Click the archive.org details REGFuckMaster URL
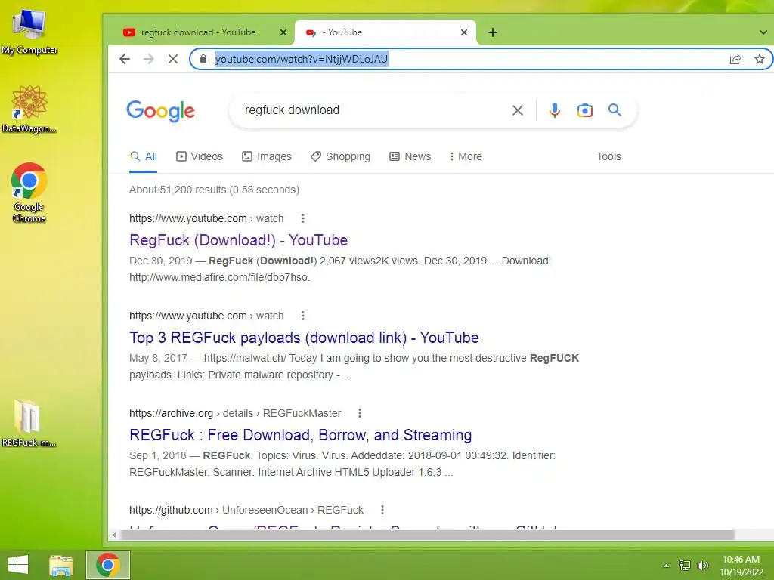The height and width of the screenshot is (580, 774). 235,413
